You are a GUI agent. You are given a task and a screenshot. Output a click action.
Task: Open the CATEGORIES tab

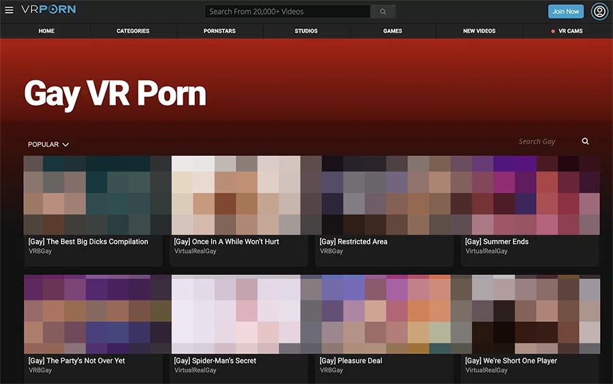(x=133, y=31)
